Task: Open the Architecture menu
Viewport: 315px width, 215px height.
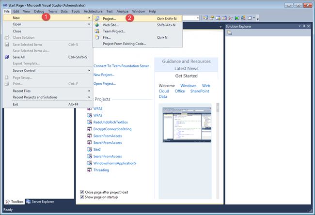Action: click(x=93, y=11)
